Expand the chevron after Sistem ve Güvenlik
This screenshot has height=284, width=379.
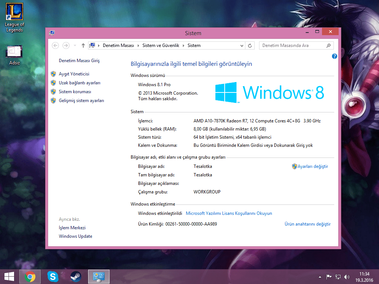point(184,45)
